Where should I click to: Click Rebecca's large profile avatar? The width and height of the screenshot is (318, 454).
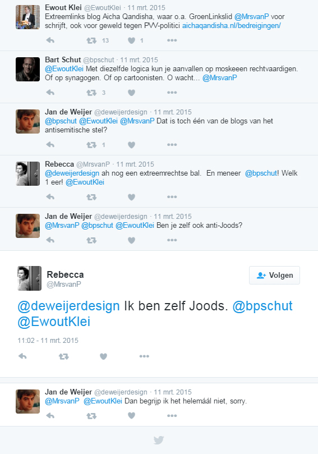tap(29, 278)
